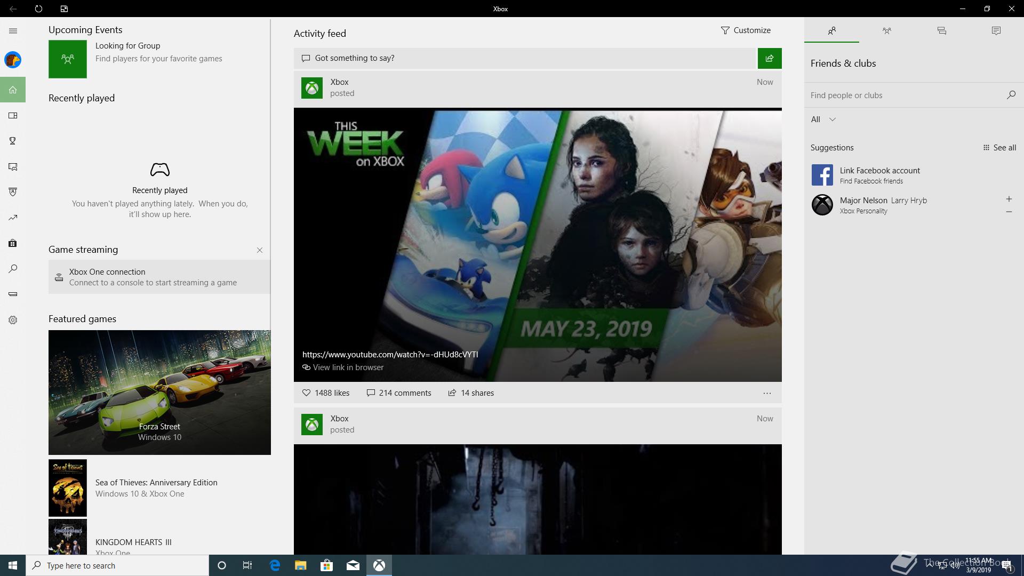Image resolution: width=1024 pixels, height=576 pixels.
Task: Open Task View on taskbar
Action: (247, 565)
